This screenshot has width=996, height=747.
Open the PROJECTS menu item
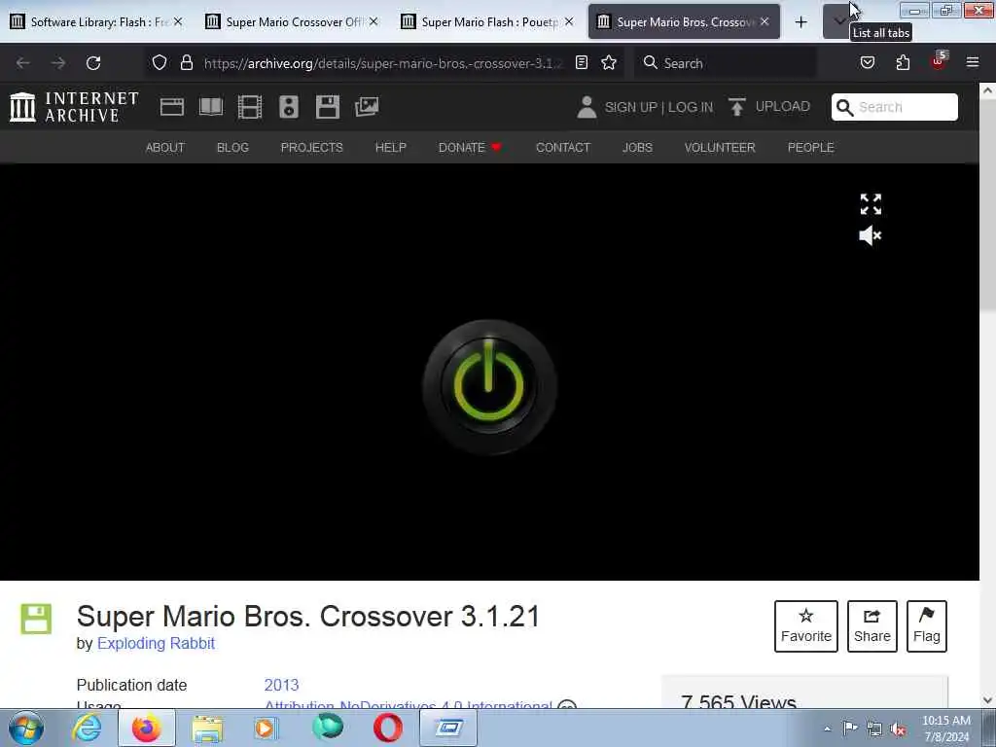coord(312,148)
